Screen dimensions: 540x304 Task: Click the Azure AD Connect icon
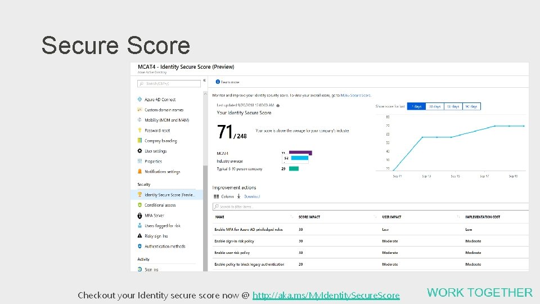139,99
